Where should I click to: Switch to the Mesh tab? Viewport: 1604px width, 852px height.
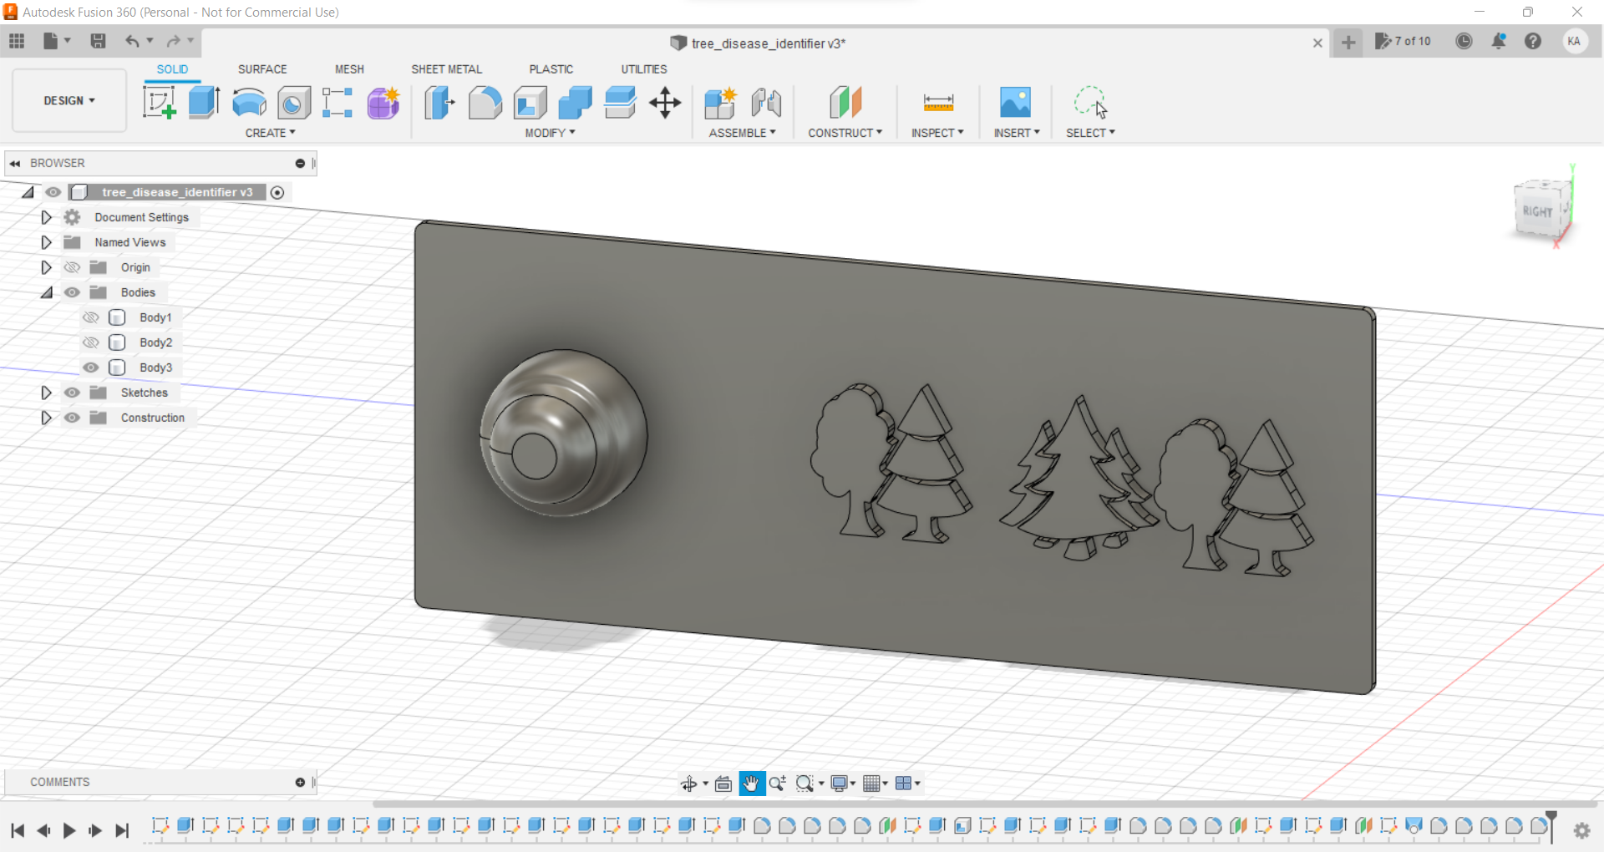[x=349, y=69]
